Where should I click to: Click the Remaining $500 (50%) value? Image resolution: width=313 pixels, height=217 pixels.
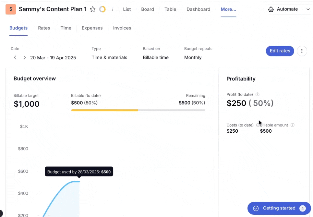pyautogui.click(x=192, y=103)
